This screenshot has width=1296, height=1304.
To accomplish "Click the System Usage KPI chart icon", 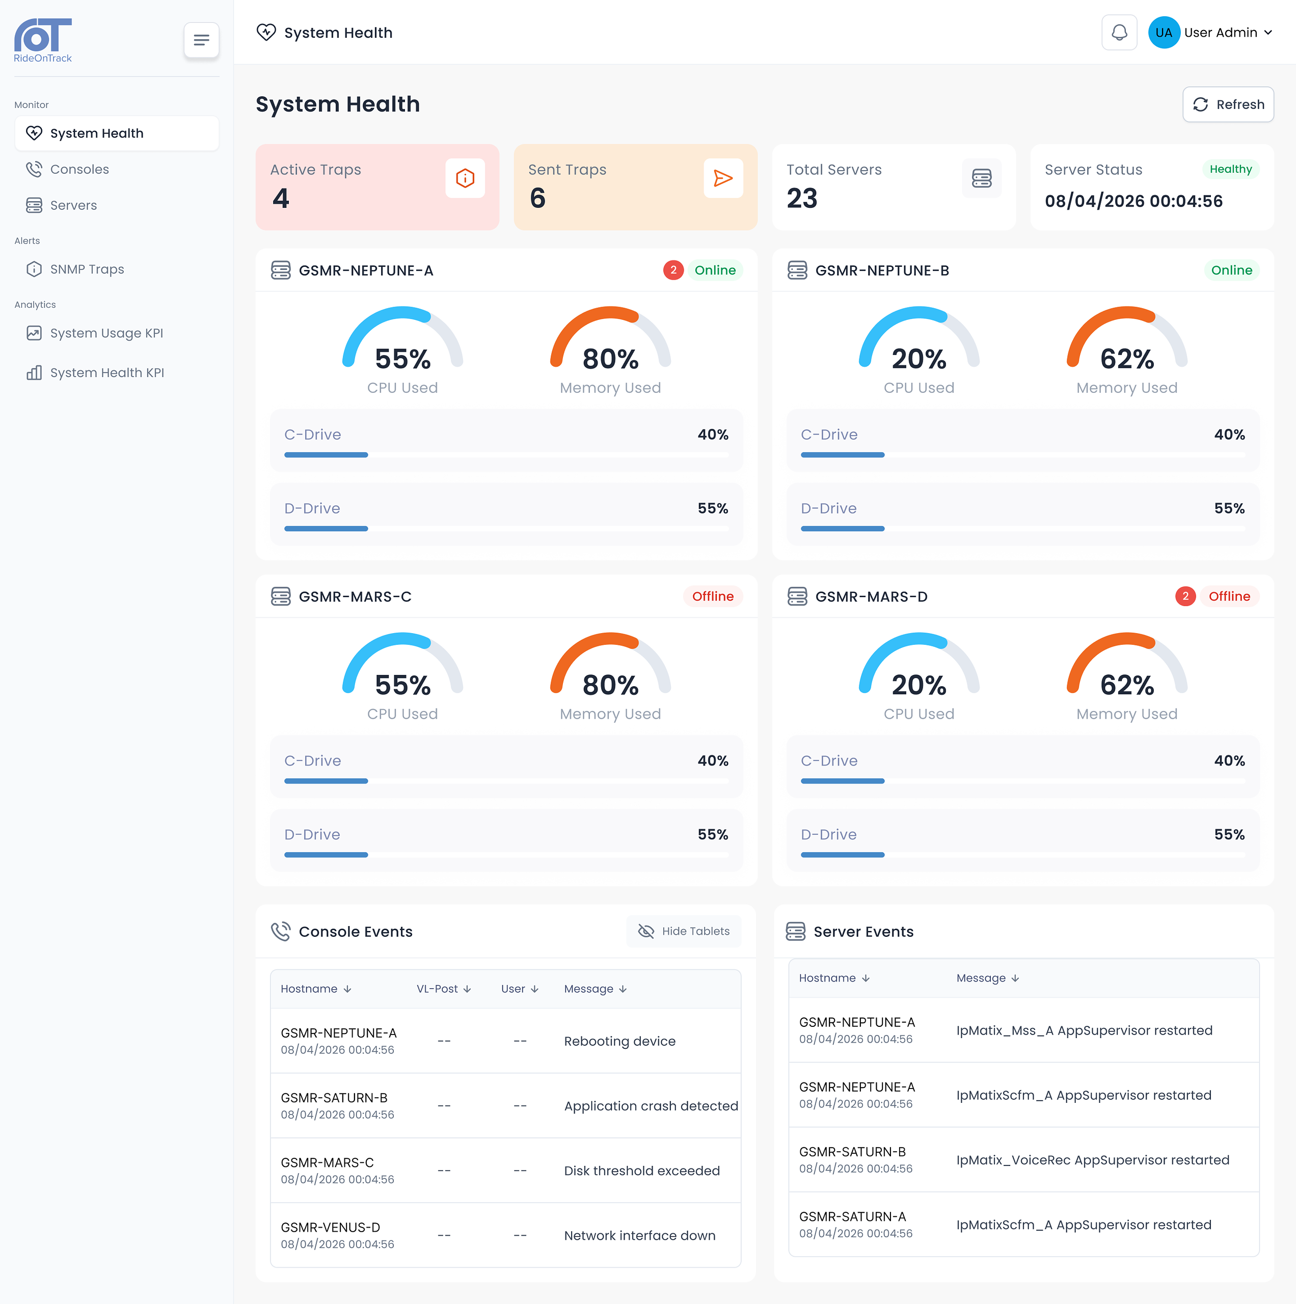I will click(34, 334).
